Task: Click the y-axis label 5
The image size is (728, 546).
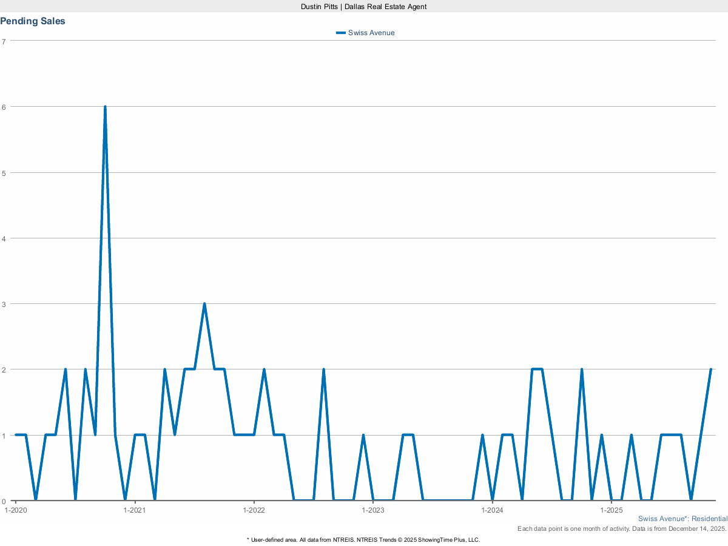Action: [x=4, y=173]
